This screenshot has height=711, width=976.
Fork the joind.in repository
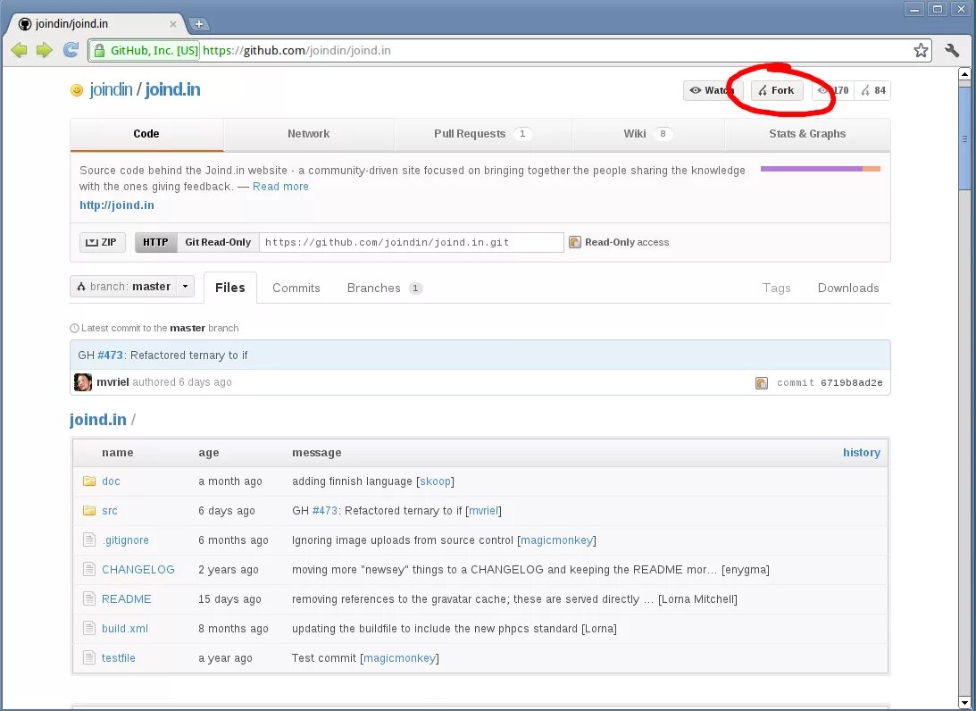click(x=777, y=90)
